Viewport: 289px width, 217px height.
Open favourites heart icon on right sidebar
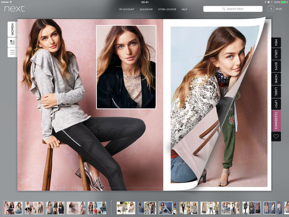pos(276,136)
